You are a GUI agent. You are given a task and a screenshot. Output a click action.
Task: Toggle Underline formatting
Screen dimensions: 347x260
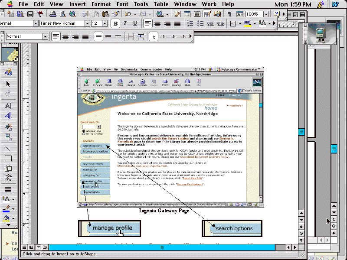[135, 23]
